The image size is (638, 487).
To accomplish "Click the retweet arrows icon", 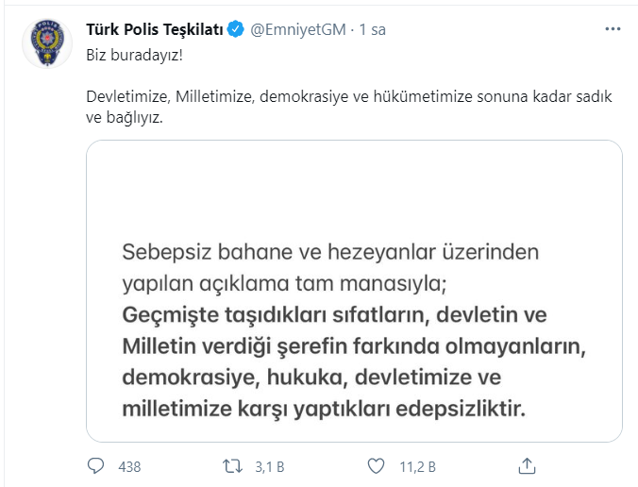I will (x=232, y=466).
